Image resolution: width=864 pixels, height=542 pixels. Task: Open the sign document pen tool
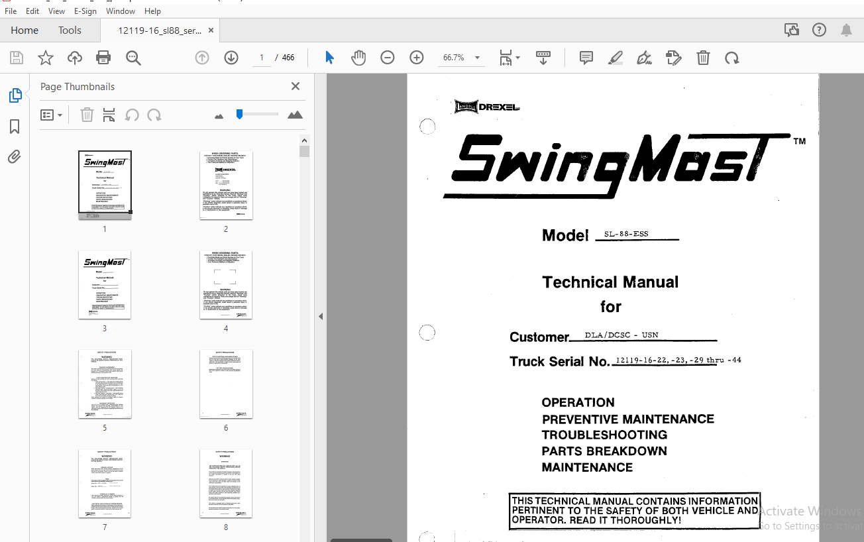click(645, 58)
